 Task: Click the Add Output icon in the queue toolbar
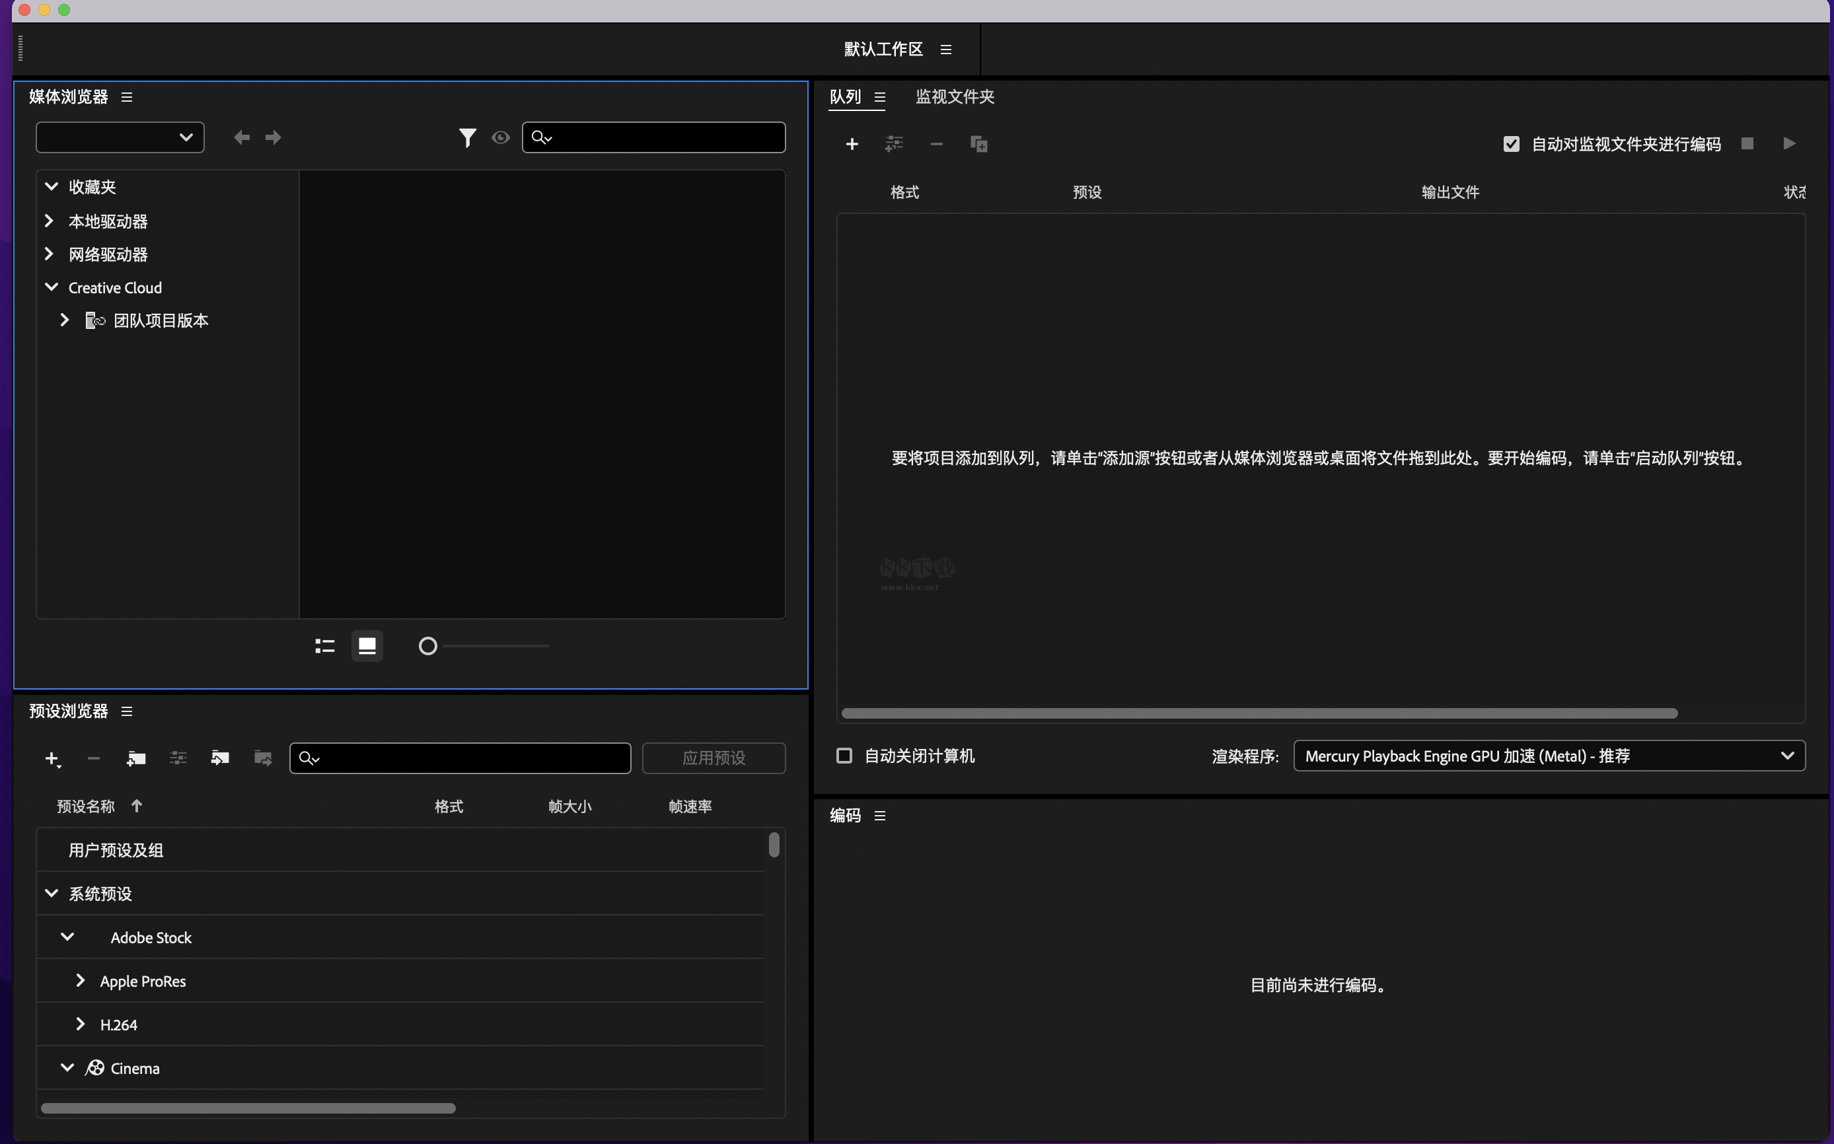[x=895, y=144]
